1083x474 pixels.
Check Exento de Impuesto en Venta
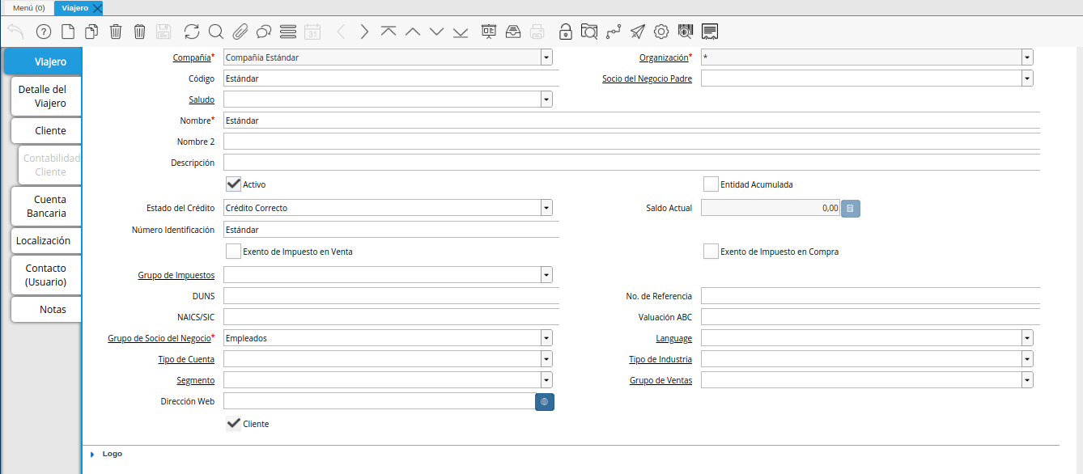pyautogui.click(x=234, y=252)
